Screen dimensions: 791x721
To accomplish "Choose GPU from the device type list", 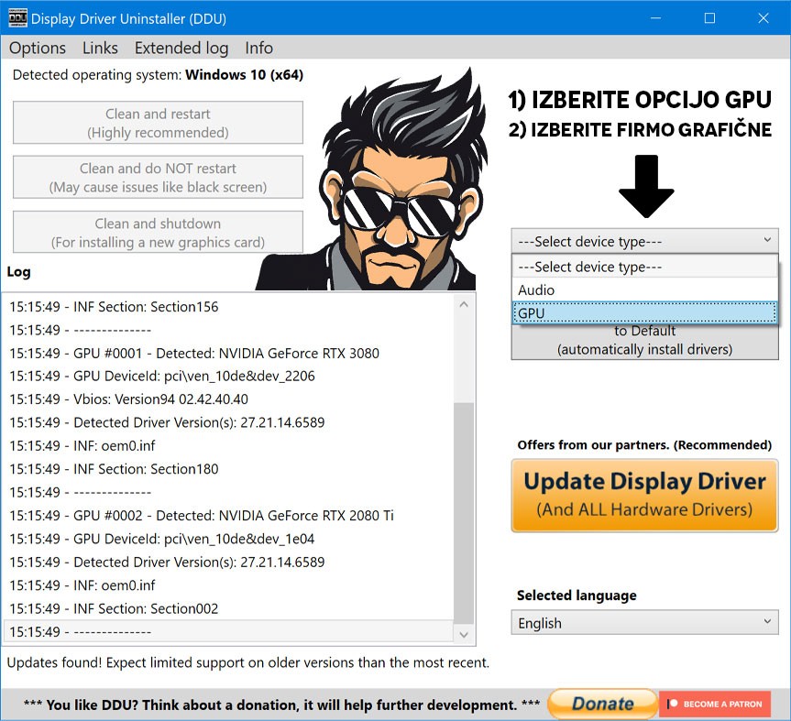I will pos(644,313).
